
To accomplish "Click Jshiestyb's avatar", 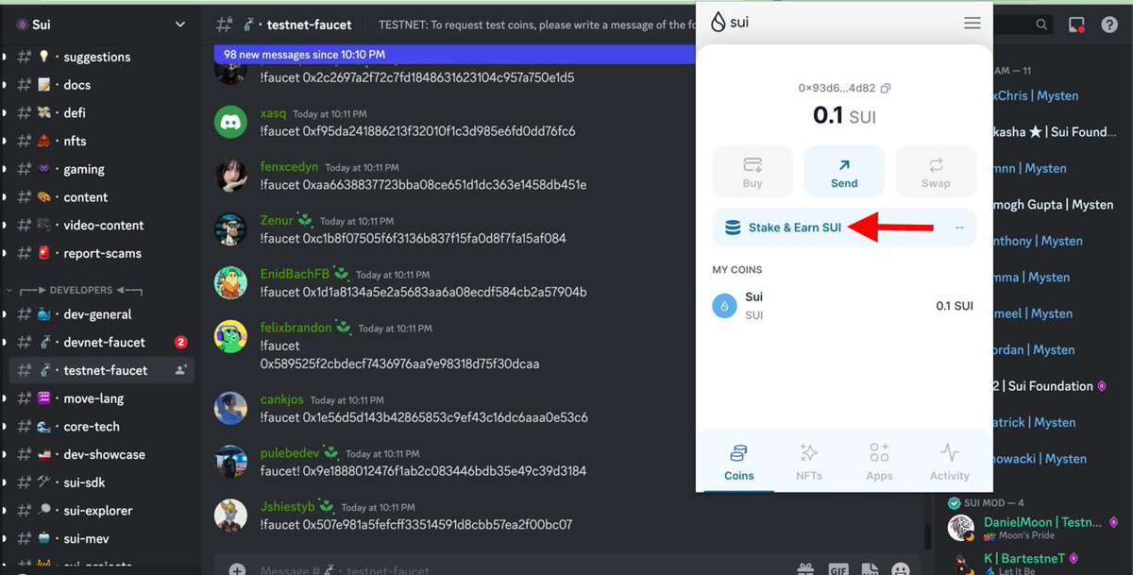I will (231, 516).
